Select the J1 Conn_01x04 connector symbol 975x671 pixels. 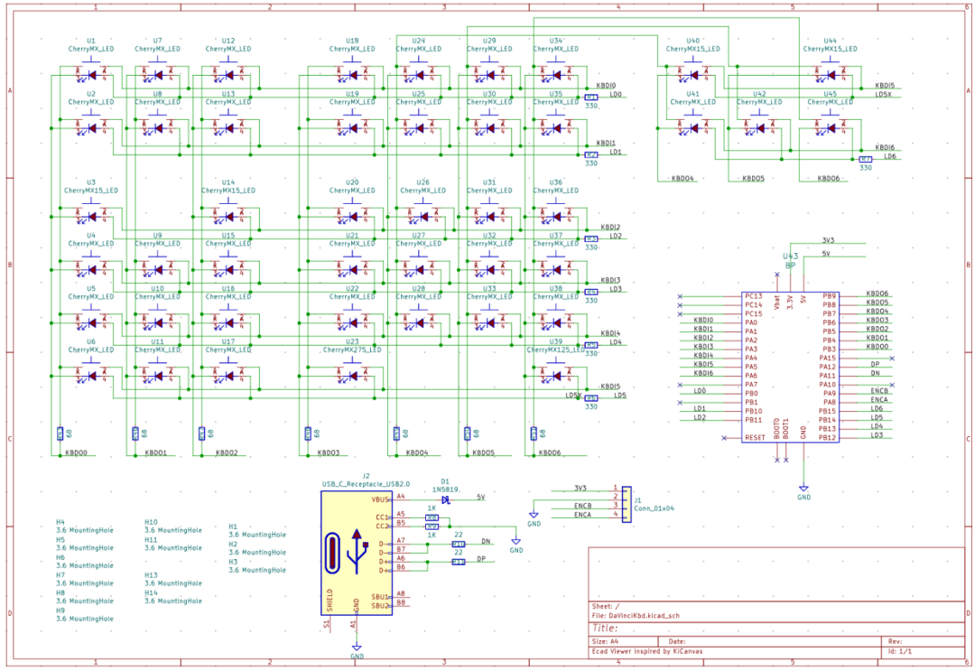pyautogui.click(x=627, y=504)
